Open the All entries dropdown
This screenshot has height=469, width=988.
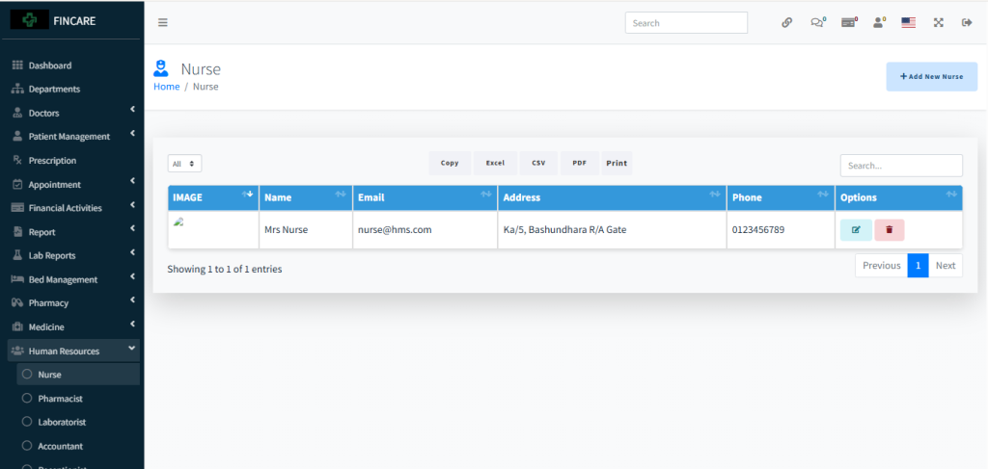pos(184,164)
